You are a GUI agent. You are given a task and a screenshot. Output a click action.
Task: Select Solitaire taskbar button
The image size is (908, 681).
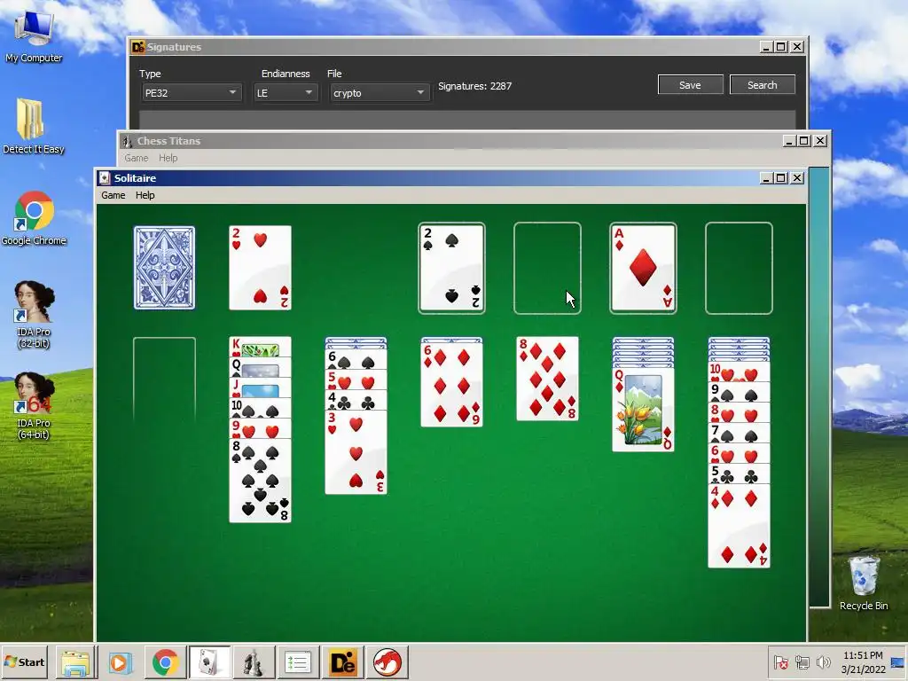209,662
